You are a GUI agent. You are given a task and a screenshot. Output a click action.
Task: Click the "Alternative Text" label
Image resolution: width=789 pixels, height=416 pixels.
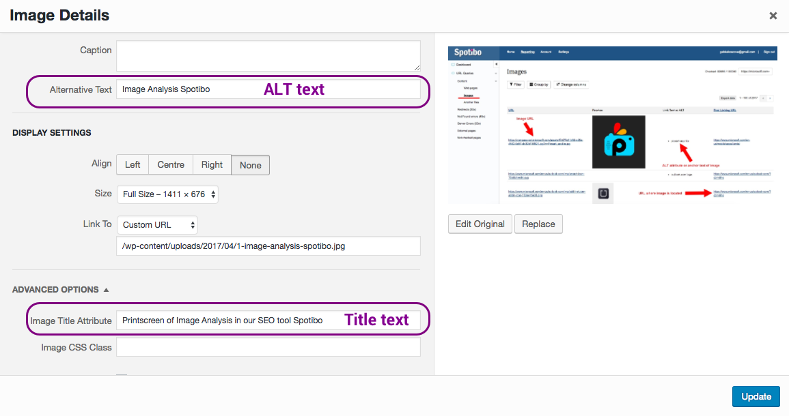81,90
